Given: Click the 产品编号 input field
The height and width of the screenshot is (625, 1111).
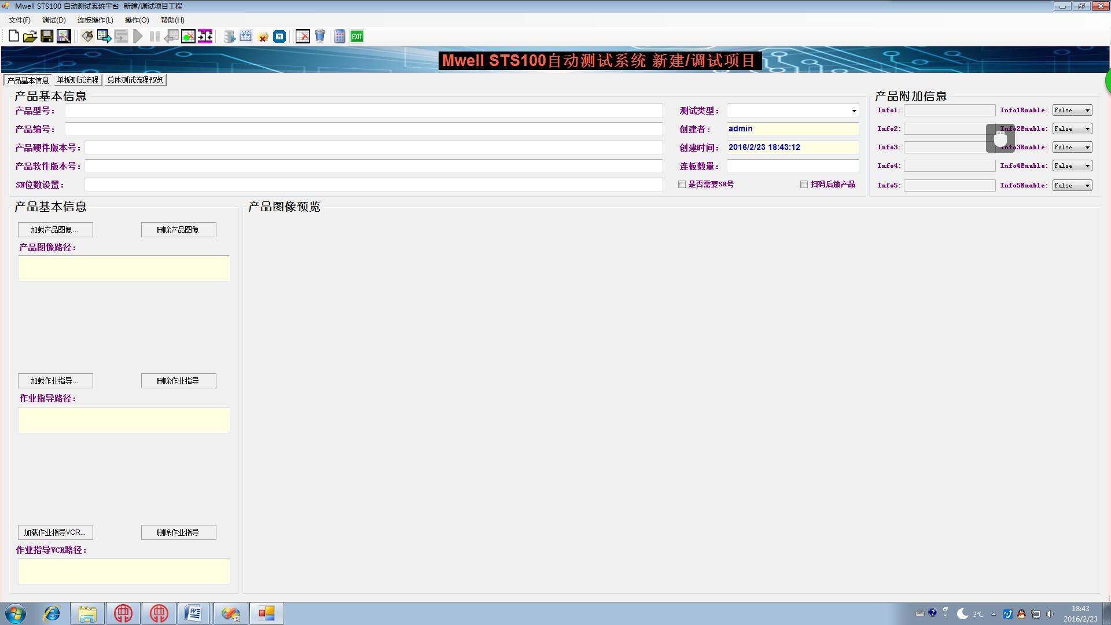Looking at the screenshot, I should [x=364, y=129].
